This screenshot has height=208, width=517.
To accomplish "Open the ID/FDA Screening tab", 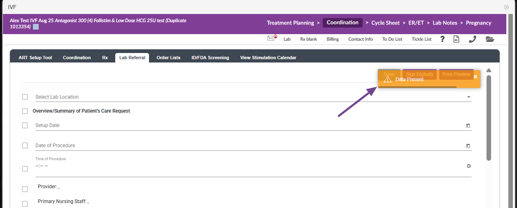I will click(210, 58).
